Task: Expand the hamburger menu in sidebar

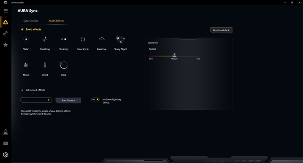Action: 5,11
